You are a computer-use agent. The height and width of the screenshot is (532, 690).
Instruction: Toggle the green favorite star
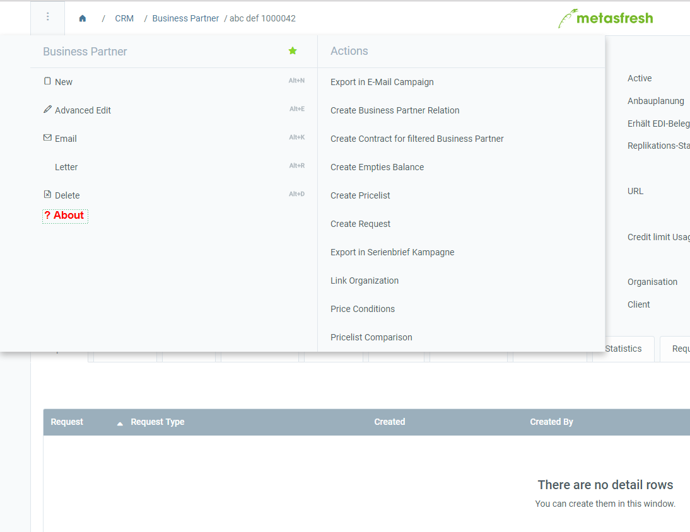pyautogui.click(x=292, y=50)
